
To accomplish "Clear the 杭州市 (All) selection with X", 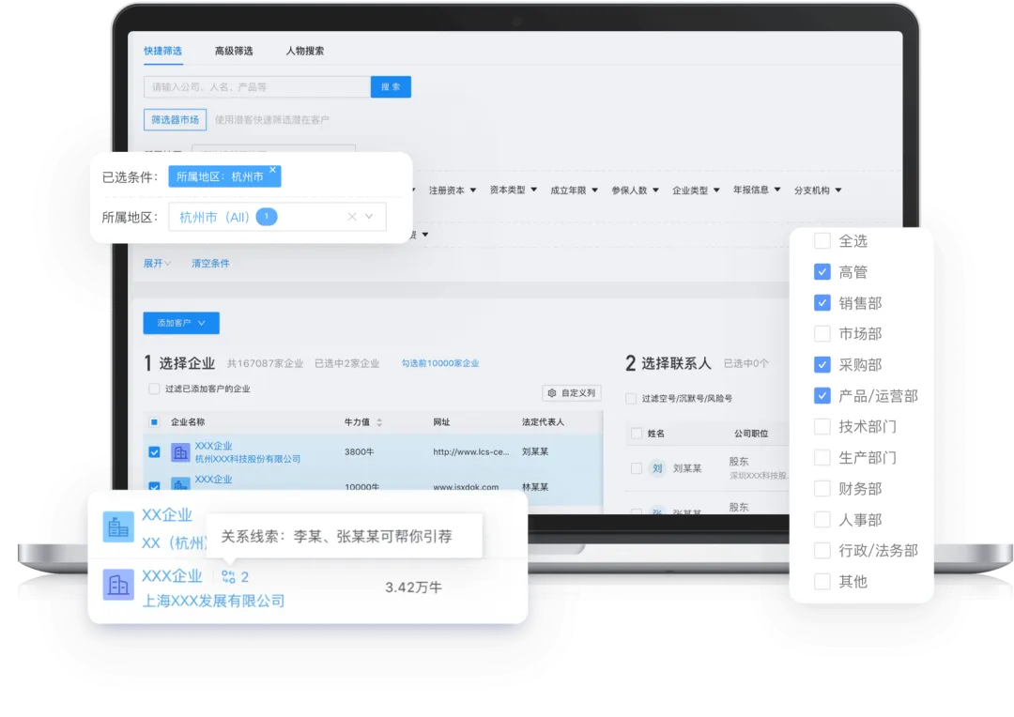I will pos(352,217).
